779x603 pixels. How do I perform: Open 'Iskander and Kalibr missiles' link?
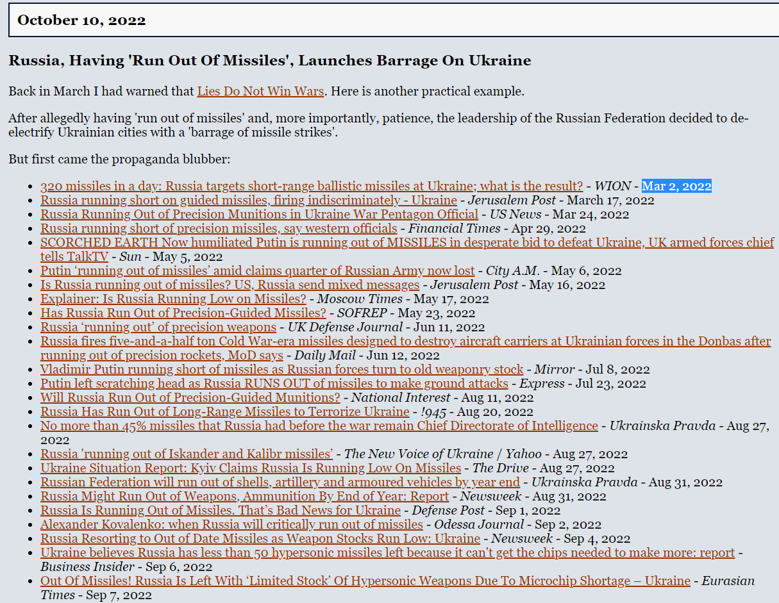coord(187,454)
